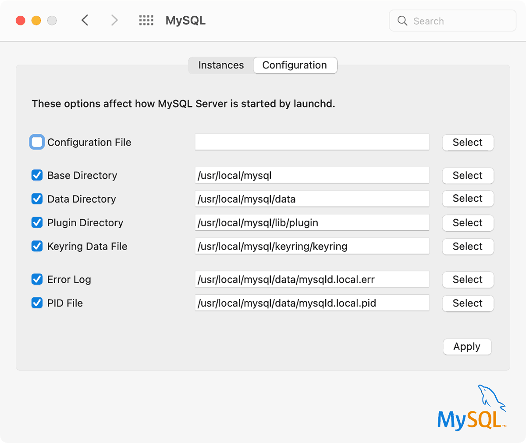Open the Configuration tab
526x443 pixels.
(x=295, y=65)
